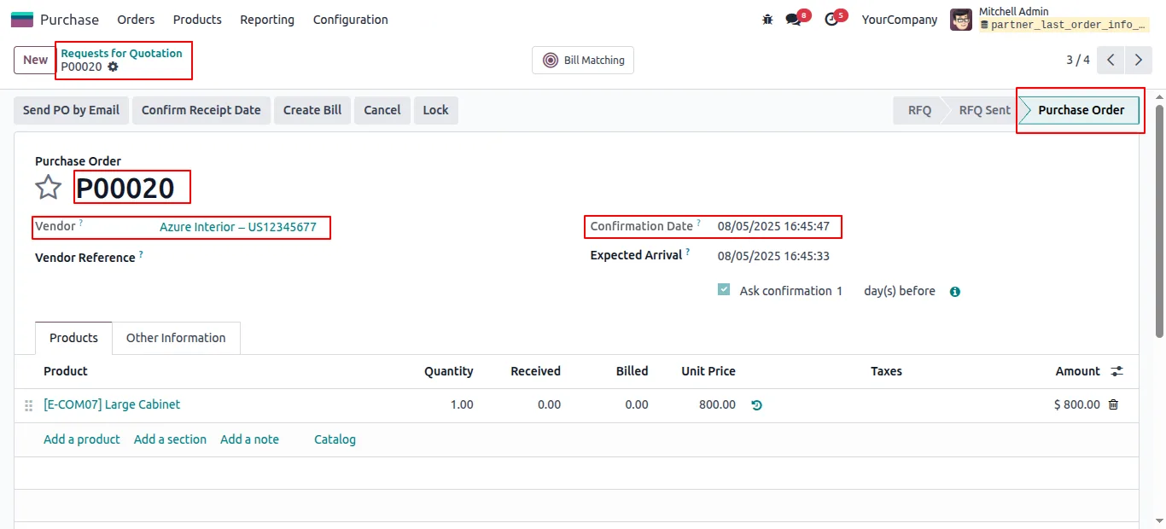Open the Catalog link

pyautogui.click(x=335, y=439)
